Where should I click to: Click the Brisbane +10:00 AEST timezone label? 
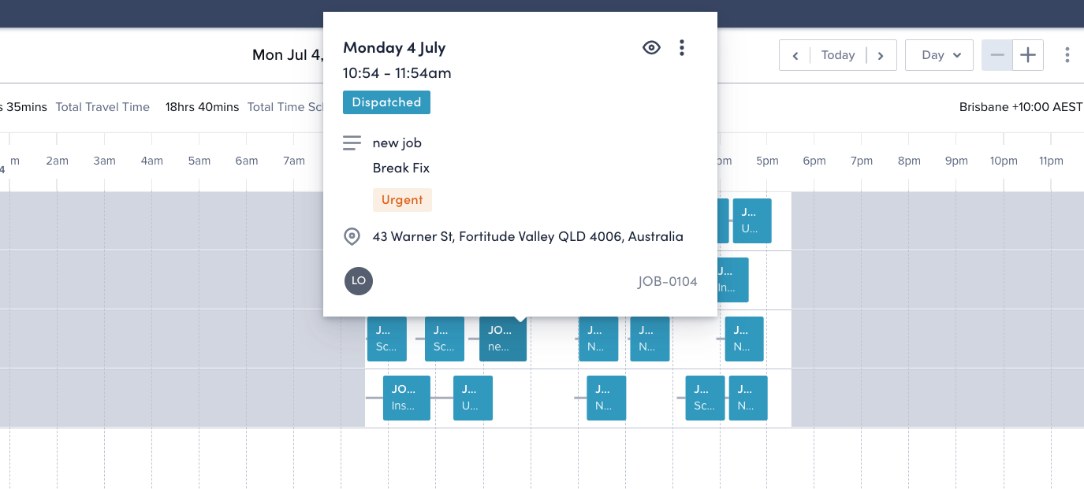click(x=1021, y=107)
